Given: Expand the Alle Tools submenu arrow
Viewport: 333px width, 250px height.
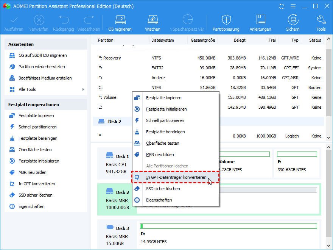Looking at the screenshot, I should tap(83, 89).
